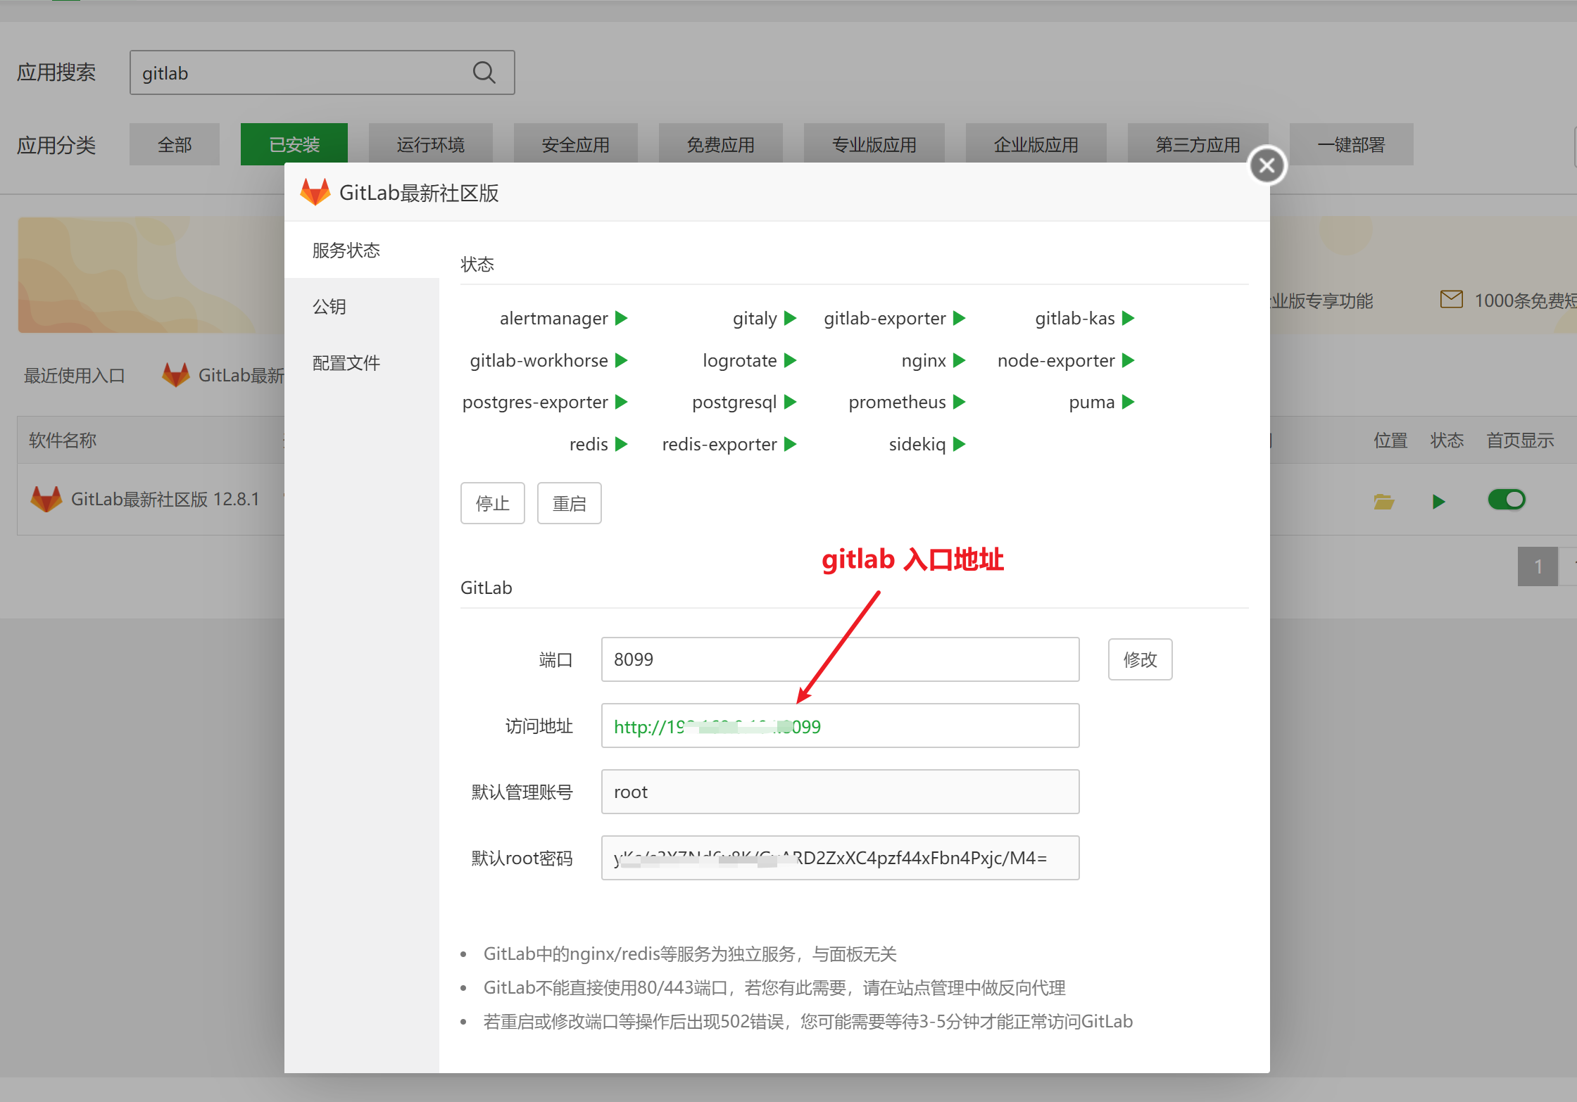Select the 一键部署 category
This screenshot has width=1577, height=1102.
pos(1352,144)
